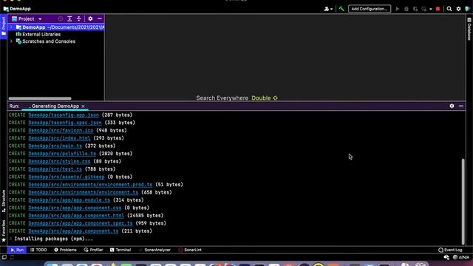473x266 pixels.
Task: Click the colorful JetBrains icon at top right
Action: (468, 9)
